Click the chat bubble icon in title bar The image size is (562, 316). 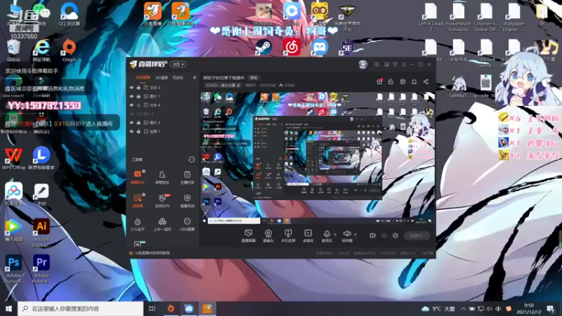pos(377,65)
